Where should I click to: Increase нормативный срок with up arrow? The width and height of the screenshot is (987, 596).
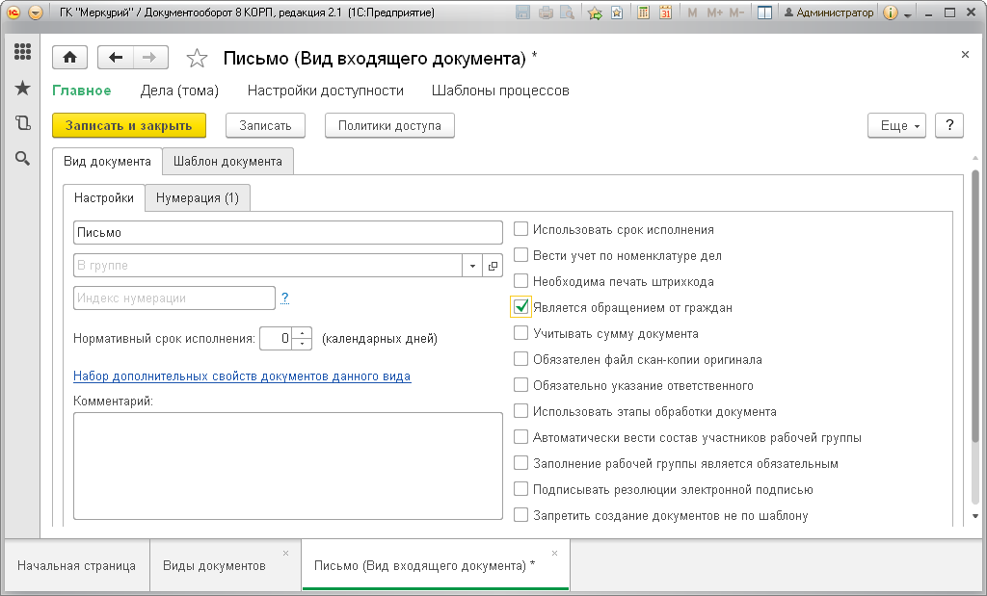click(x=303, y=333)
